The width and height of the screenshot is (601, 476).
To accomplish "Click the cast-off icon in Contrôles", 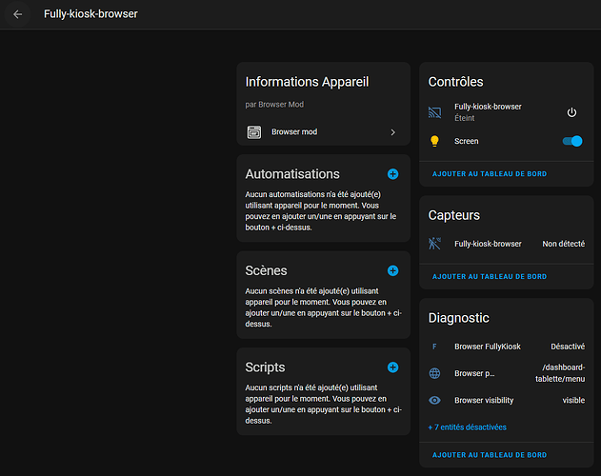I will [435, 112].
